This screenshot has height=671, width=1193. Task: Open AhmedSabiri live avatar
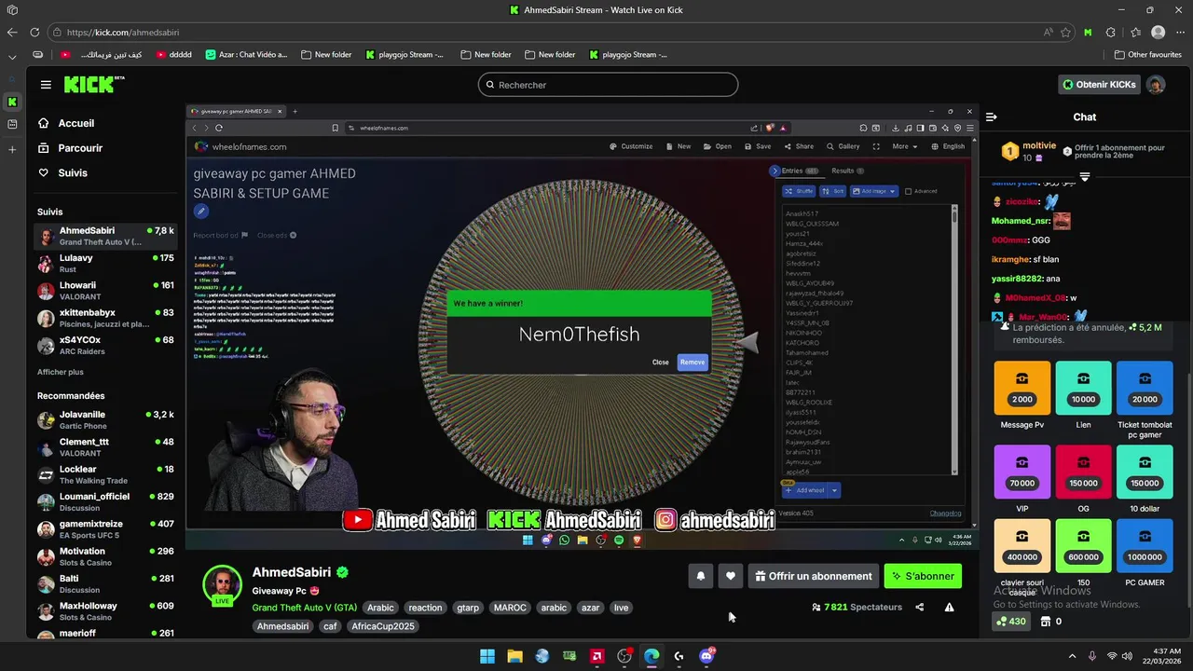(223, 585)
